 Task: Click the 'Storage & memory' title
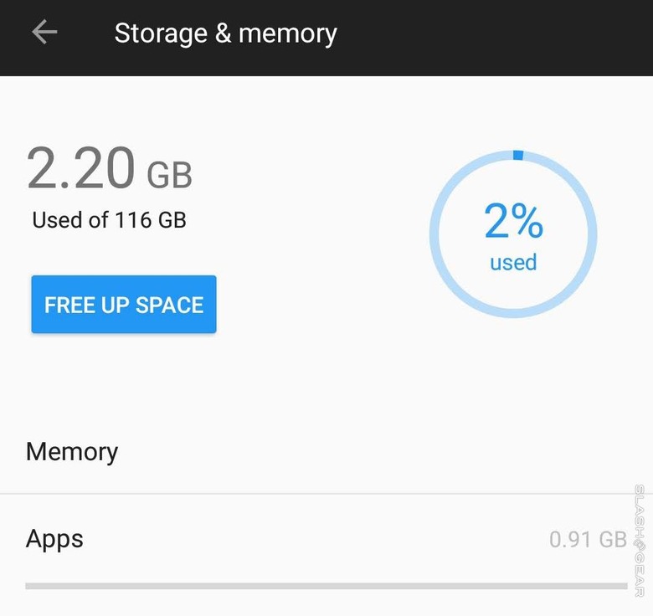pos(225,33)
